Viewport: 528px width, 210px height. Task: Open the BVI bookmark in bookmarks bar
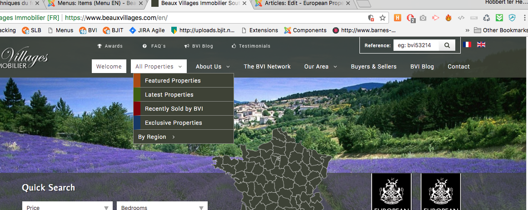(88, 30)
